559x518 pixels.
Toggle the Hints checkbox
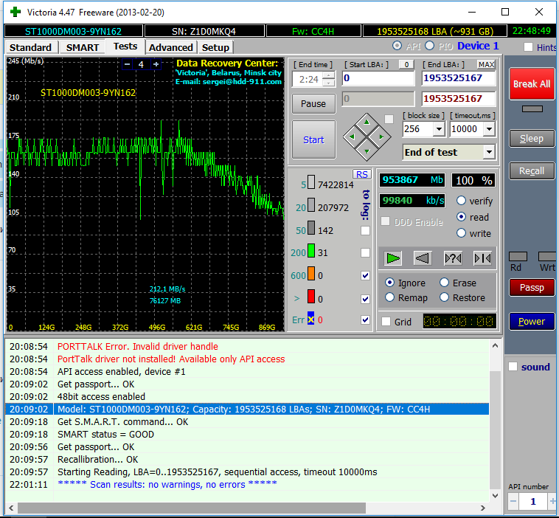click(x=528, y=47)
